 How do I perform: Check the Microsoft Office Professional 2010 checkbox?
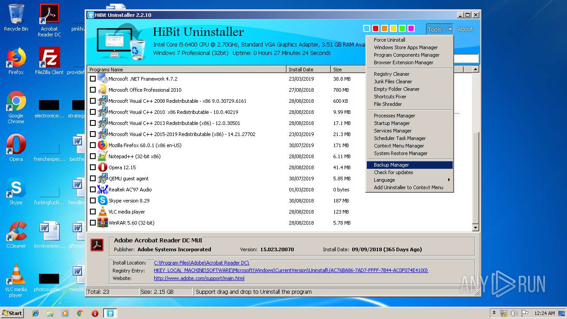(x=93, y=89)
